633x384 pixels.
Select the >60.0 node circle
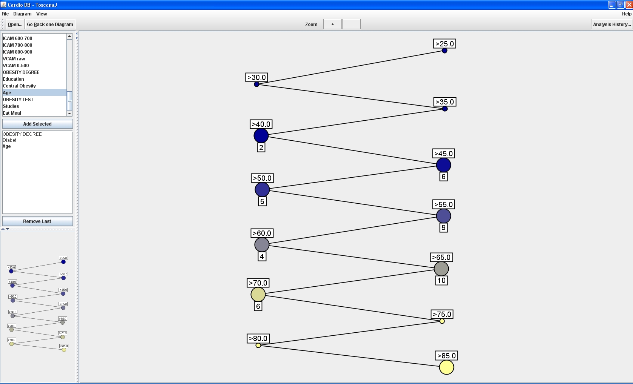tap(262, 245)
